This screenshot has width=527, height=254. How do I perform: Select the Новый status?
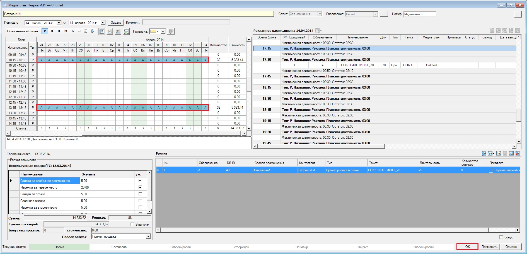point(59,247)
